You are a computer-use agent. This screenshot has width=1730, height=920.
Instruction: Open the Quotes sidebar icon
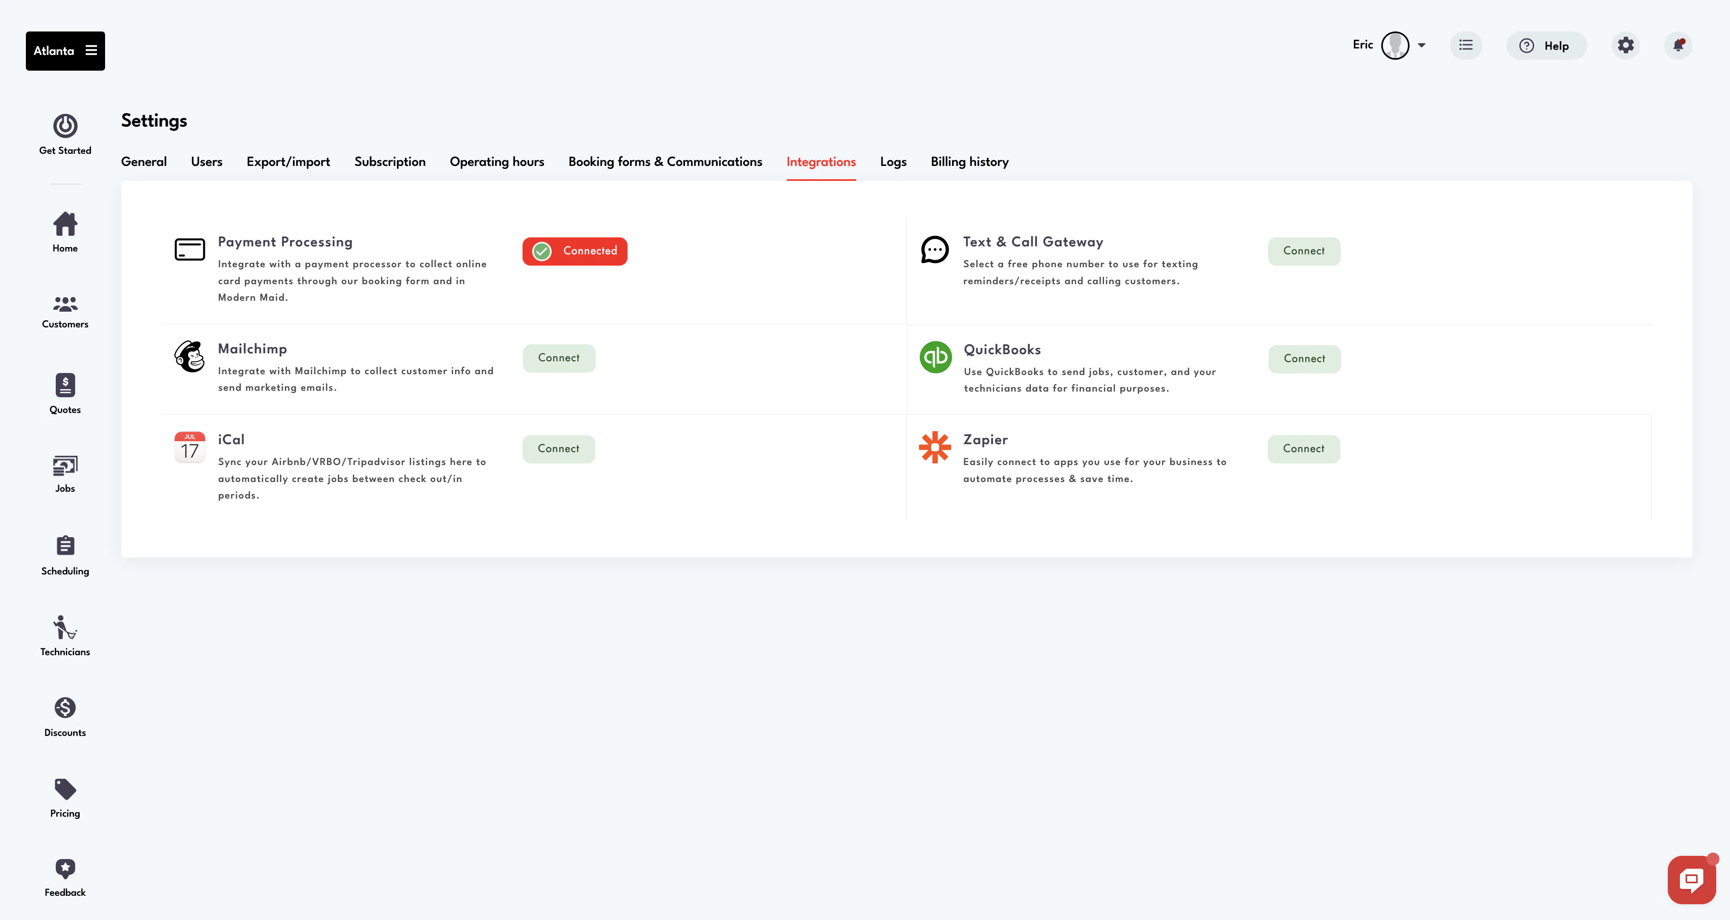65,384
